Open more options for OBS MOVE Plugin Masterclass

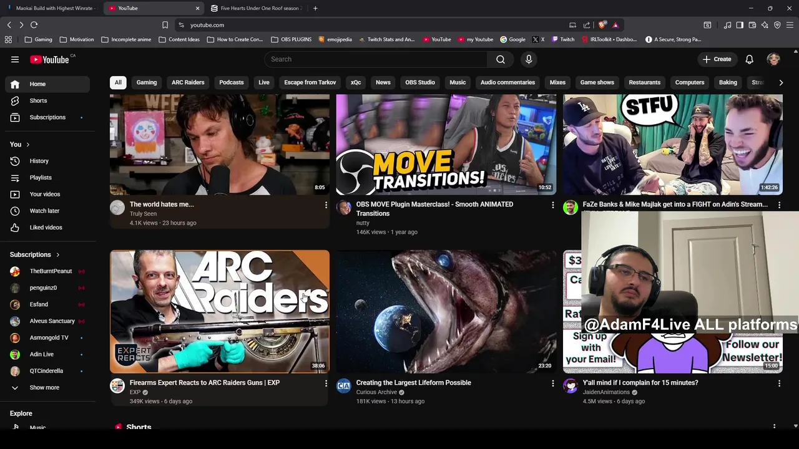tap(552, 205)
